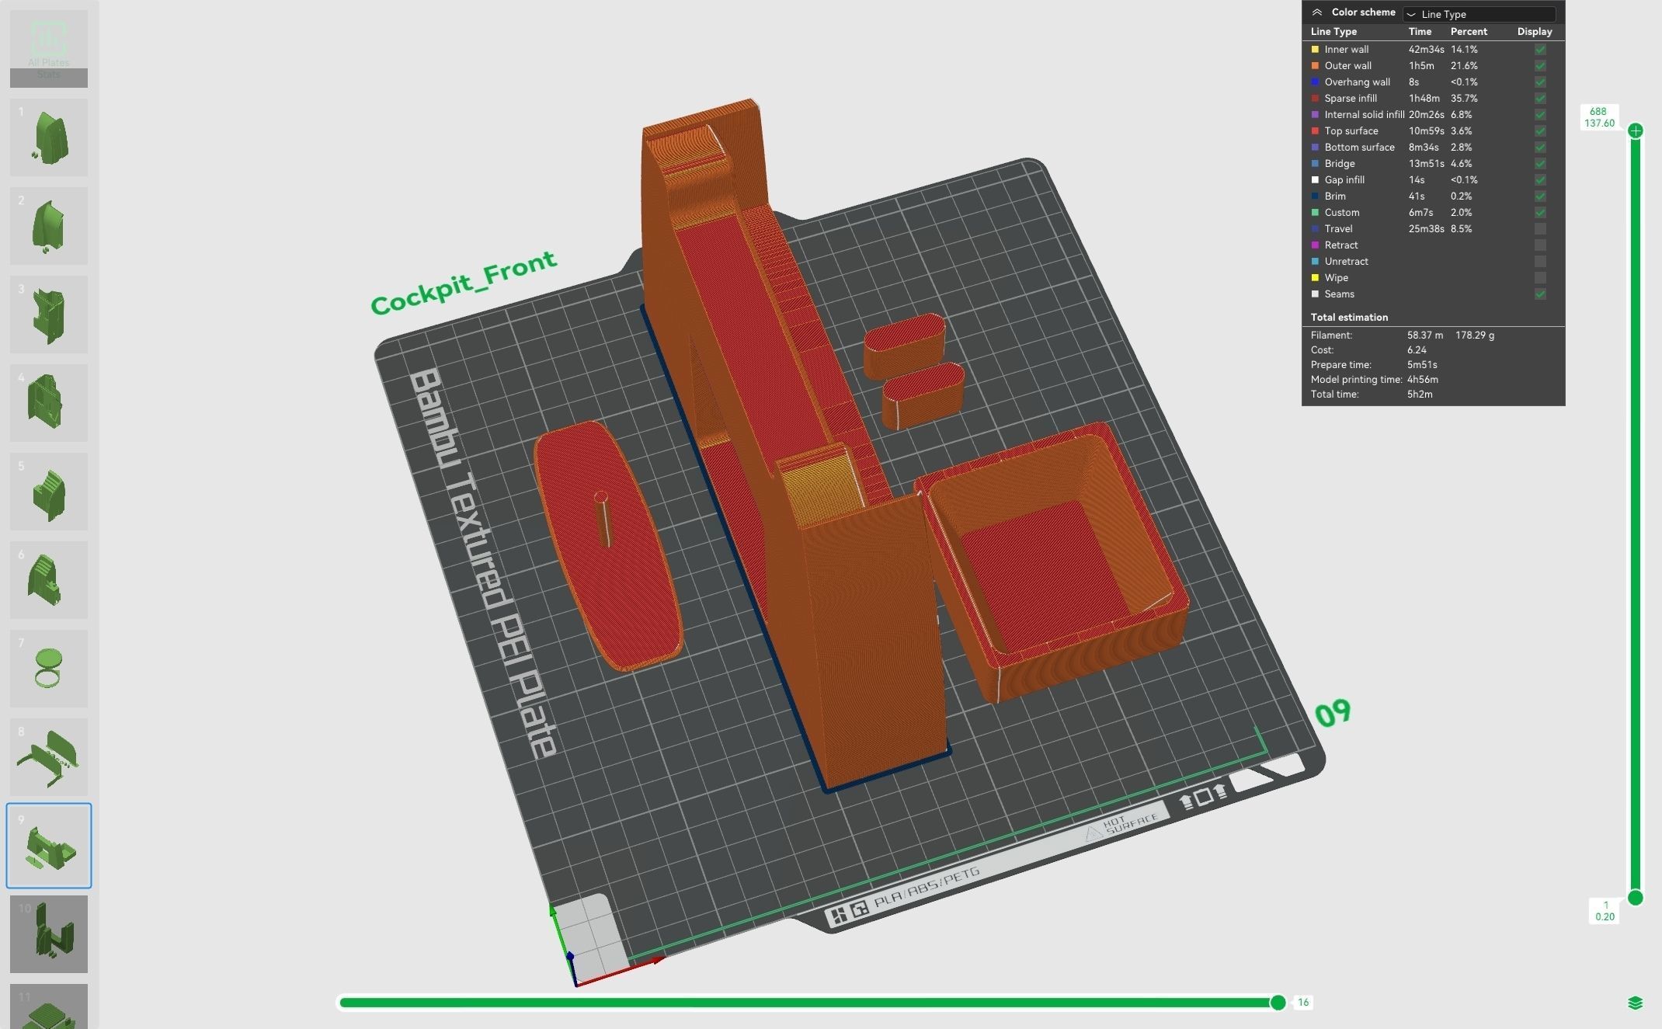Enable Unretract display checkbox

(x=1540, y=262)
